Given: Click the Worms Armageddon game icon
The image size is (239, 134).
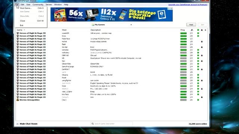Looking at the screenshot, I should tap(18, 100).
